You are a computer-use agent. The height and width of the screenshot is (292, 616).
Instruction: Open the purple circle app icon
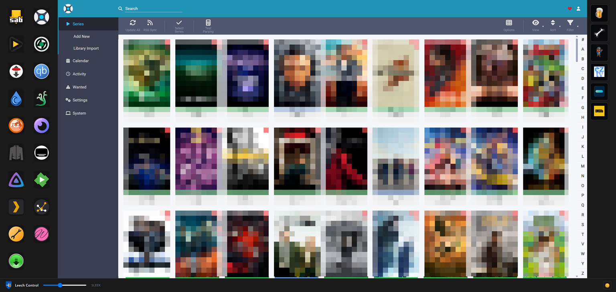(42, 126)
